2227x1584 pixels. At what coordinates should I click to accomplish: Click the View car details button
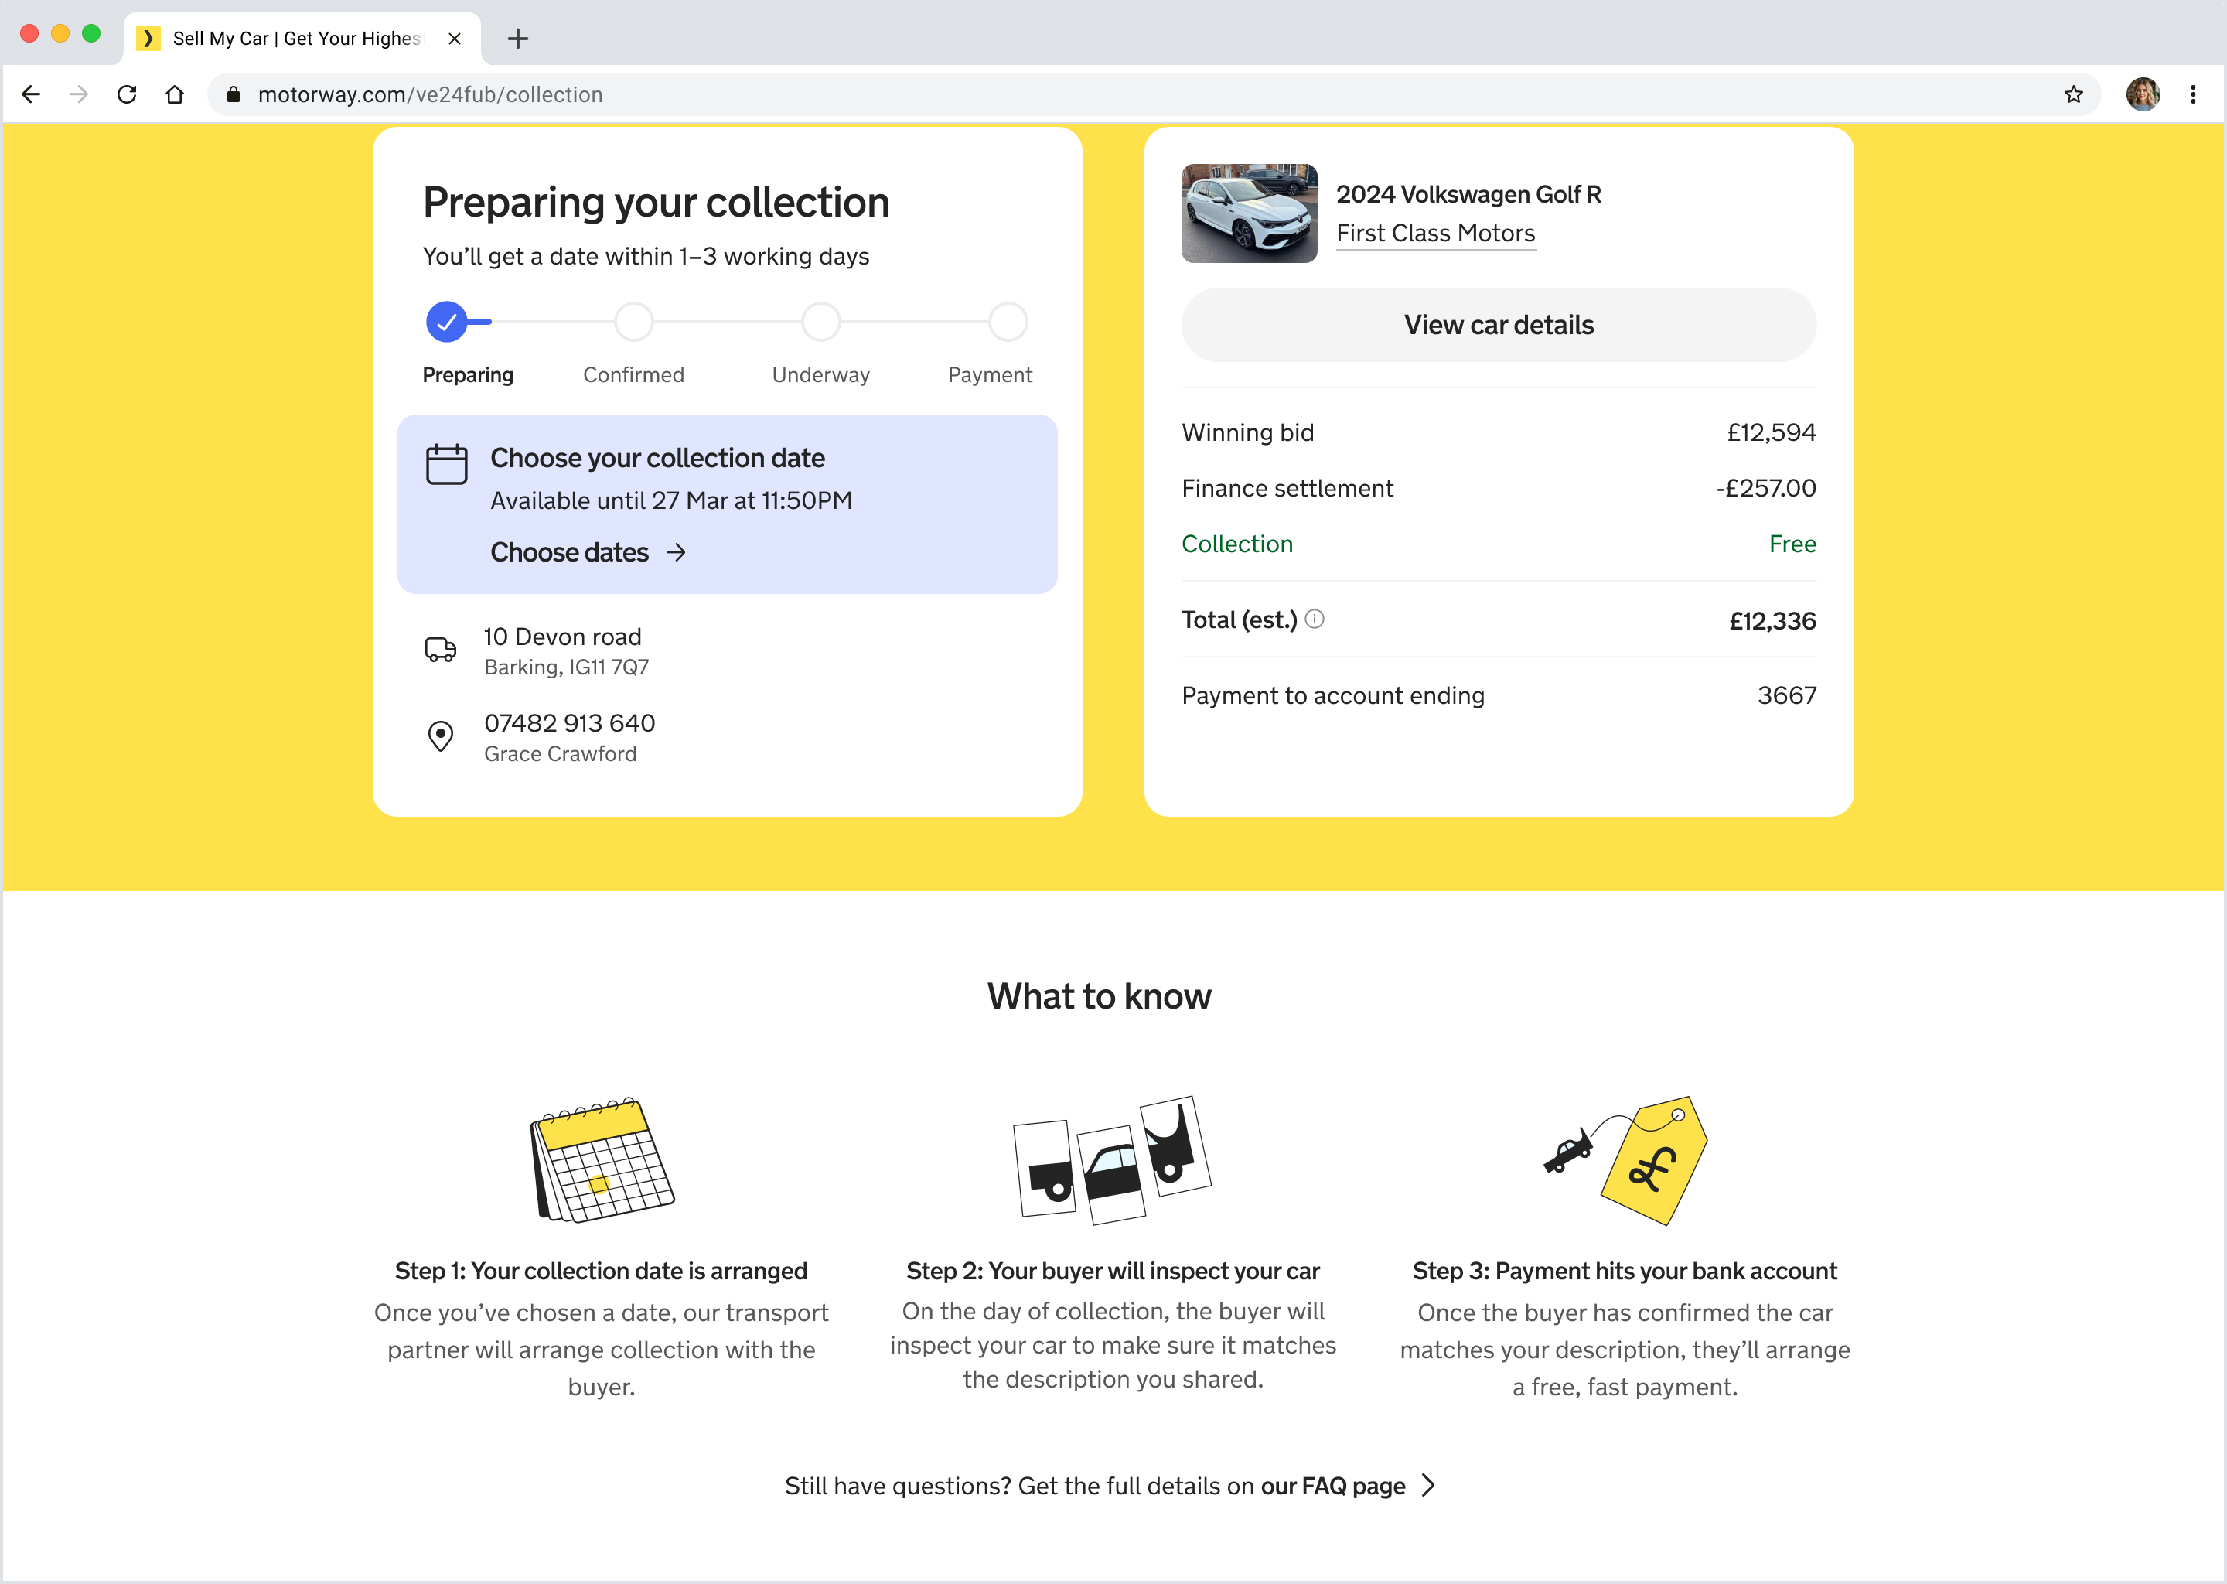pyautogui.click(x=1499, y=325)
